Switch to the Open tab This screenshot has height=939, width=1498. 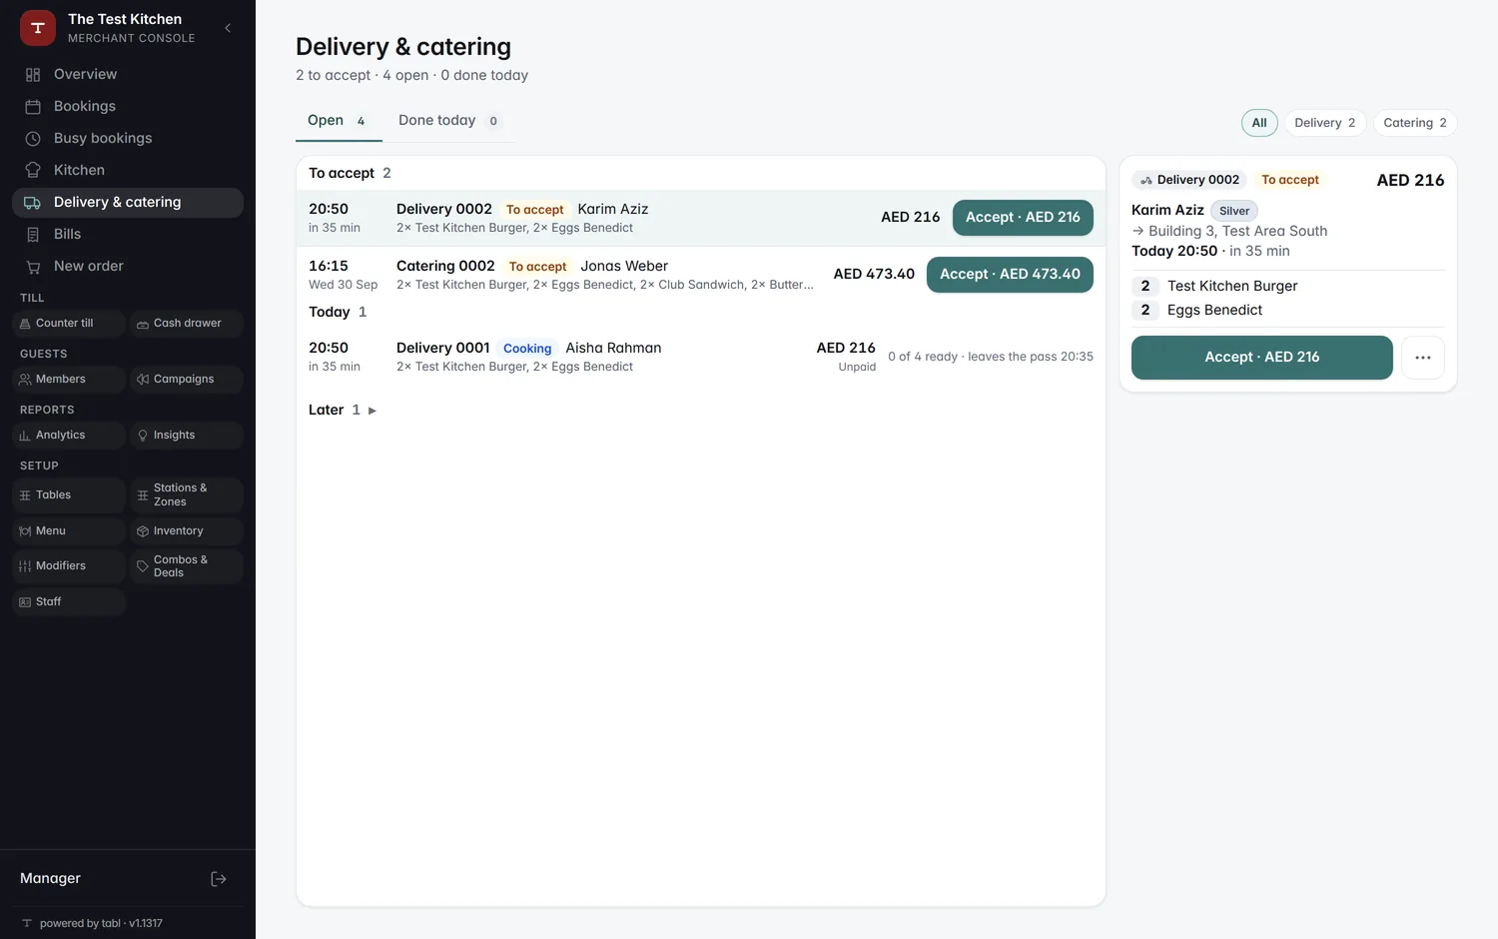click(x=339, y=121)
